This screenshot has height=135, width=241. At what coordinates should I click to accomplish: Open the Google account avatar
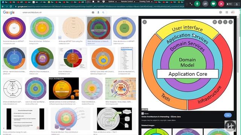[x=233, y=12]
